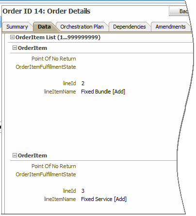
Task: Open the Amendments tab
Action: [x=170, y=27]
